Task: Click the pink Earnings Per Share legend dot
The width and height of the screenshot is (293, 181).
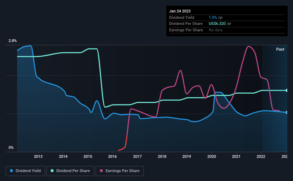Action: coord(101,171)
